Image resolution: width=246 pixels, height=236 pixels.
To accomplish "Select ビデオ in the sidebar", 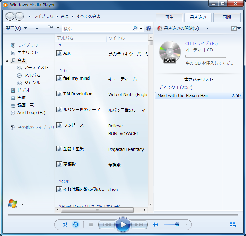I will 24,90.
